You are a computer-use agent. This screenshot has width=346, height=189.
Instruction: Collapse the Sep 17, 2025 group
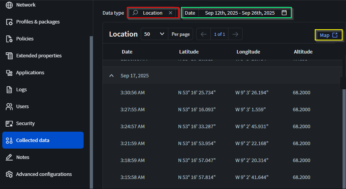click(112, 76)
